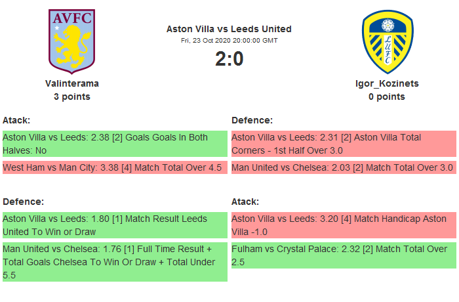Screen dimensions: 459x302
Task: Select Chelsea To Win Or Draw Under 5.5 bet
Action: click(114, 262)
